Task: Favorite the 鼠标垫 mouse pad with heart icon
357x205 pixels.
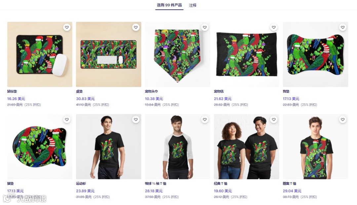Action: [x=67, y=27]
